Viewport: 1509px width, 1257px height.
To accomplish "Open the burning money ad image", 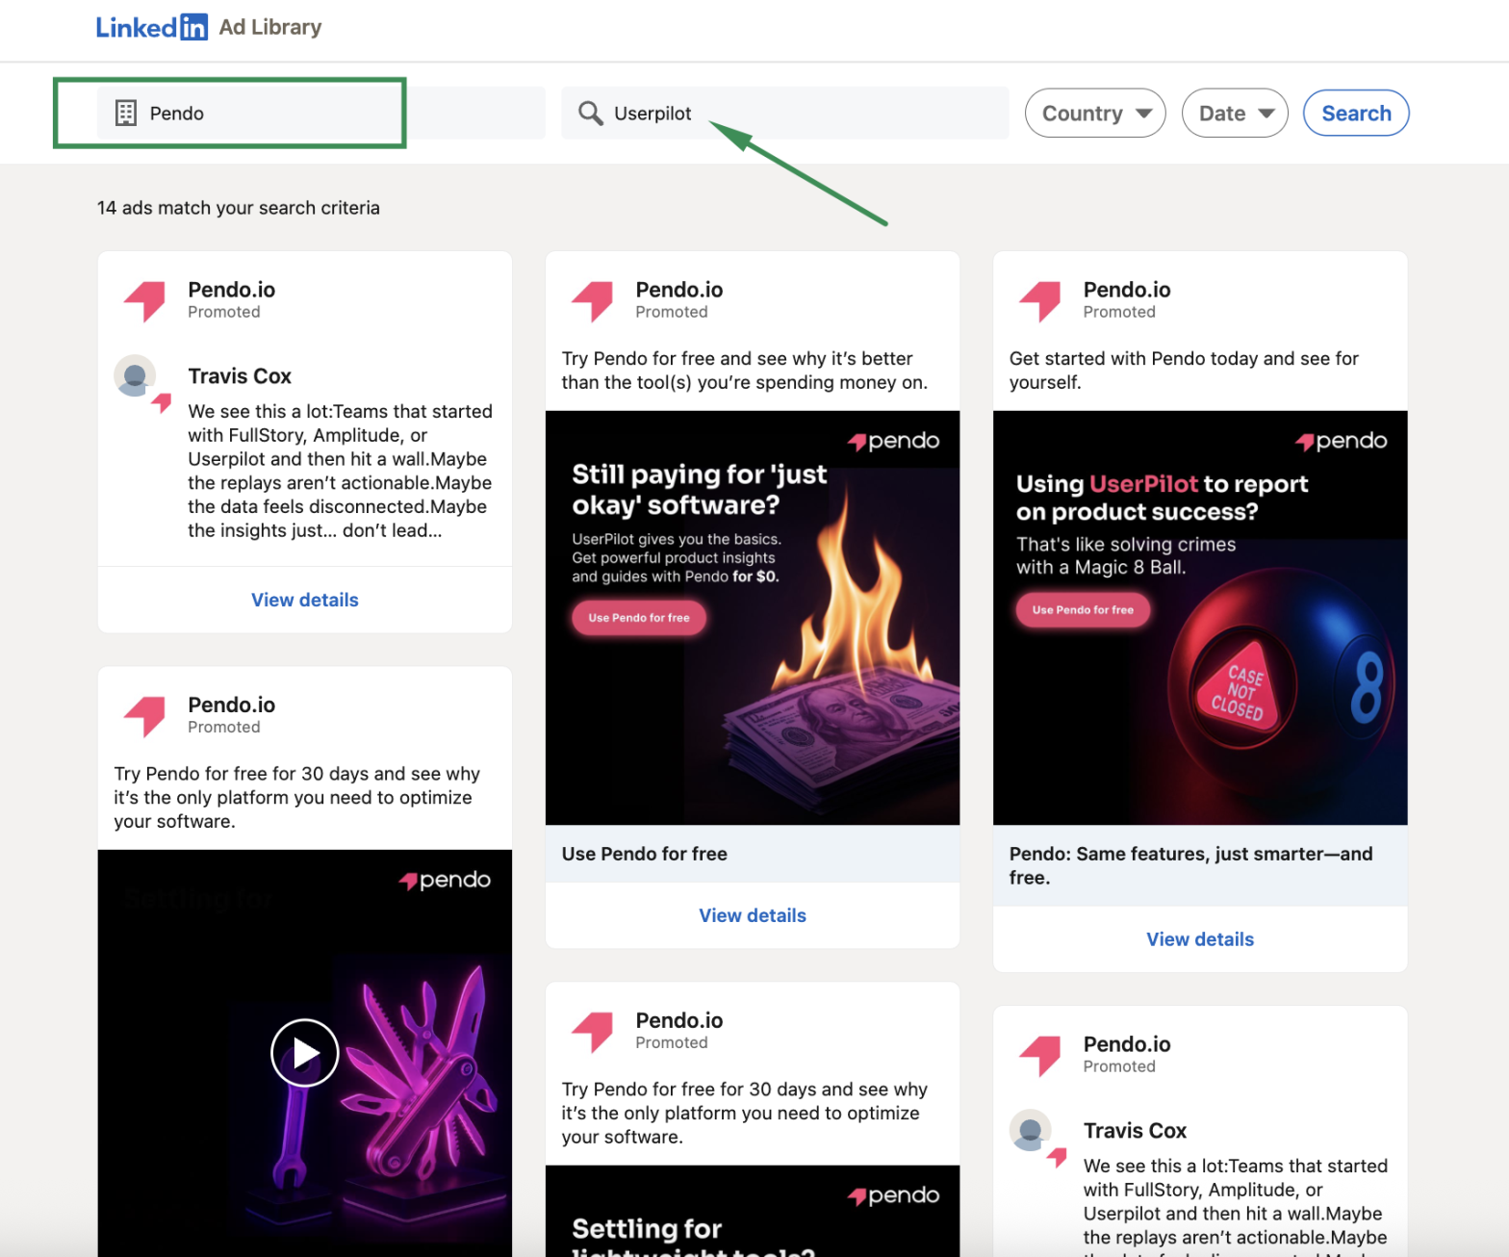I will click(753, 618).
